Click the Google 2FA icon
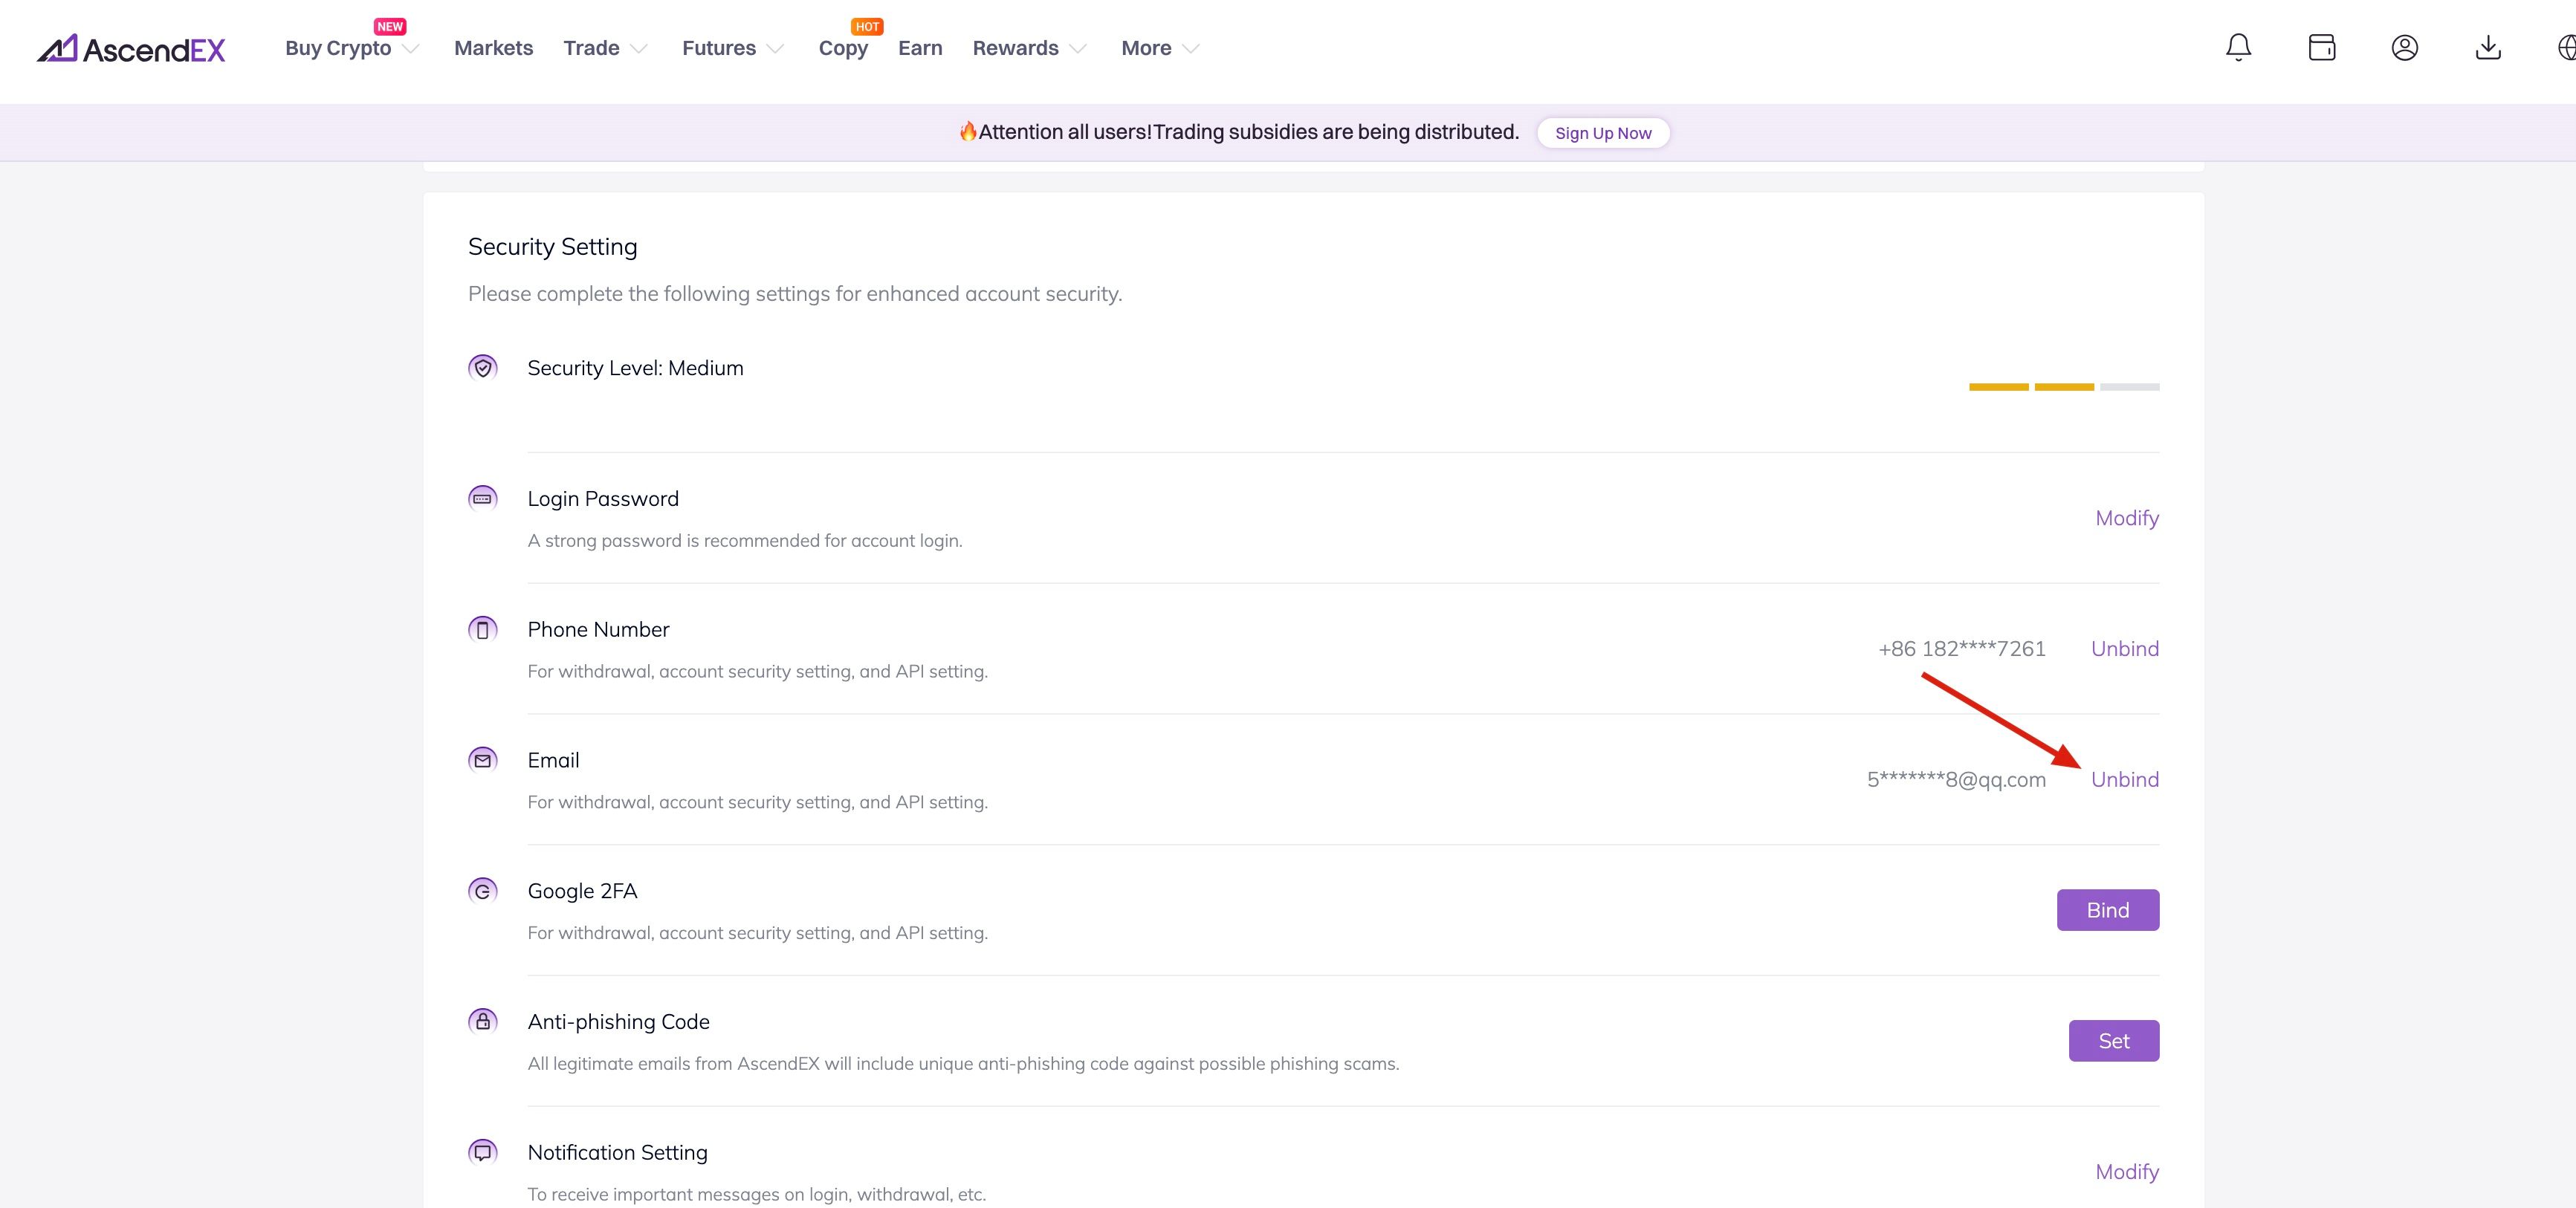 [483, 891]
